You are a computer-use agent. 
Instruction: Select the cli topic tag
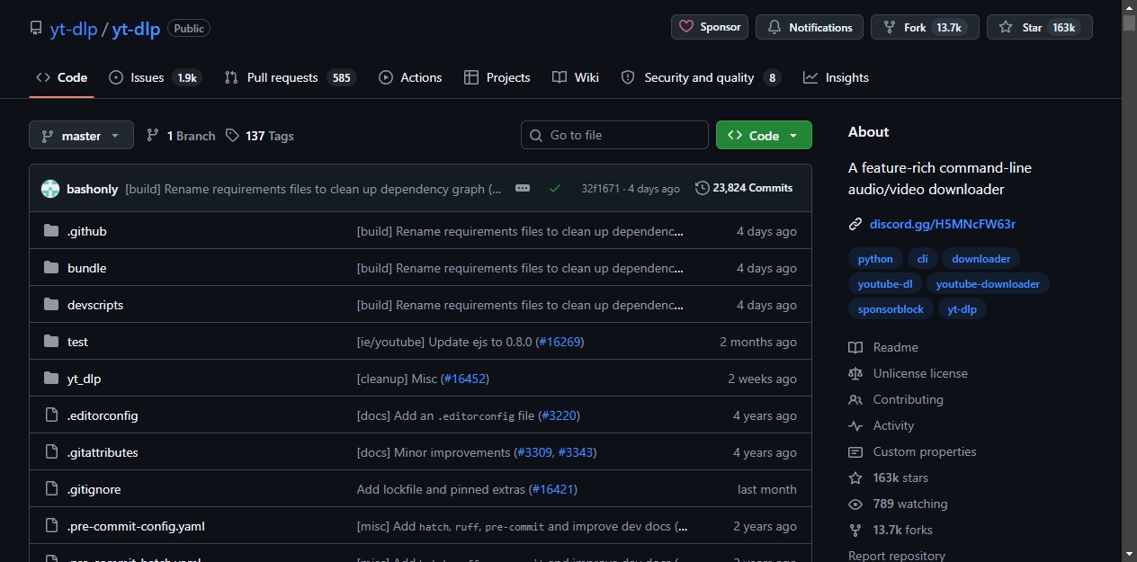[x=922, y=259]
